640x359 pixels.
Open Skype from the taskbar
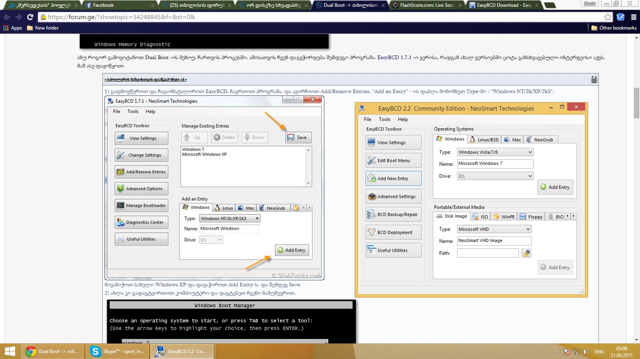pos(118,351)
